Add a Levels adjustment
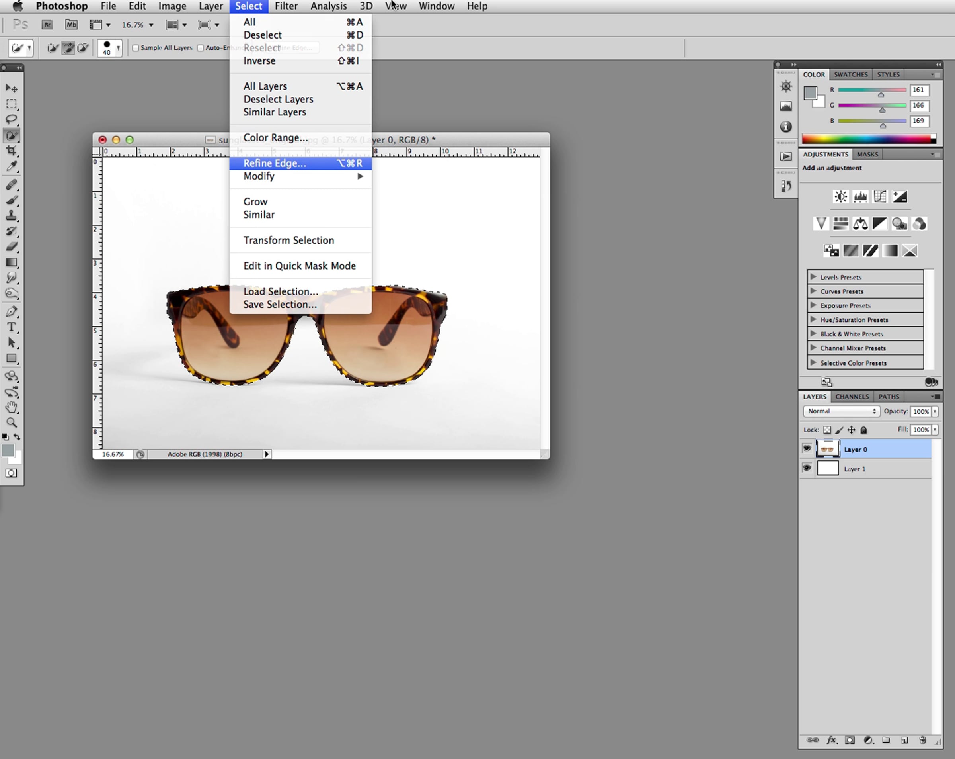 click(860, 196)
